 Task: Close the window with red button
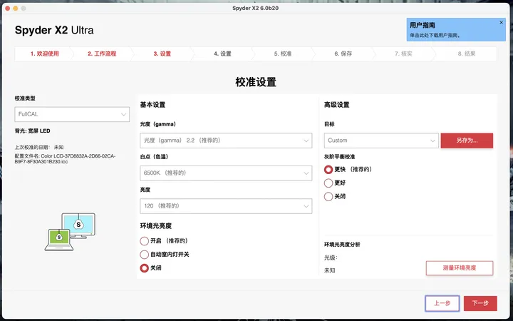point(8,8)
